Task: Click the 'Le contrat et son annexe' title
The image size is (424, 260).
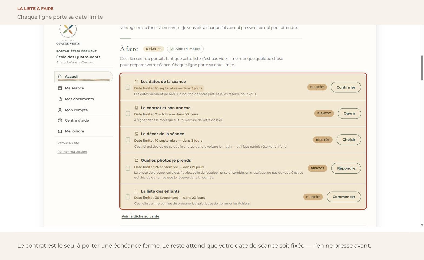Action: pos(166,108)
